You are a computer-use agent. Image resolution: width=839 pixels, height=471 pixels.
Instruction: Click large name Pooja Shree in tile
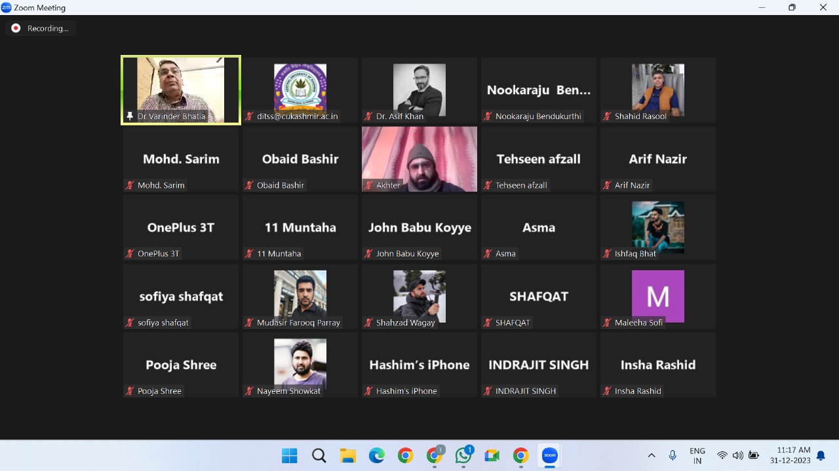click(x=181, y=365)
